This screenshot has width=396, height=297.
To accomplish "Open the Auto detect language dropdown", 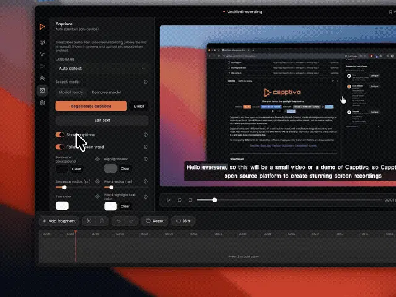I will 102,69.
